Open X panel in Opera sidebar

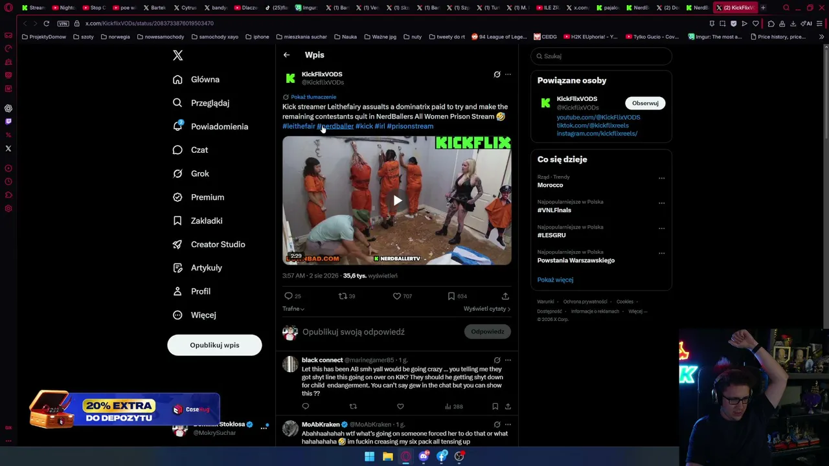[x=8, y=149]
